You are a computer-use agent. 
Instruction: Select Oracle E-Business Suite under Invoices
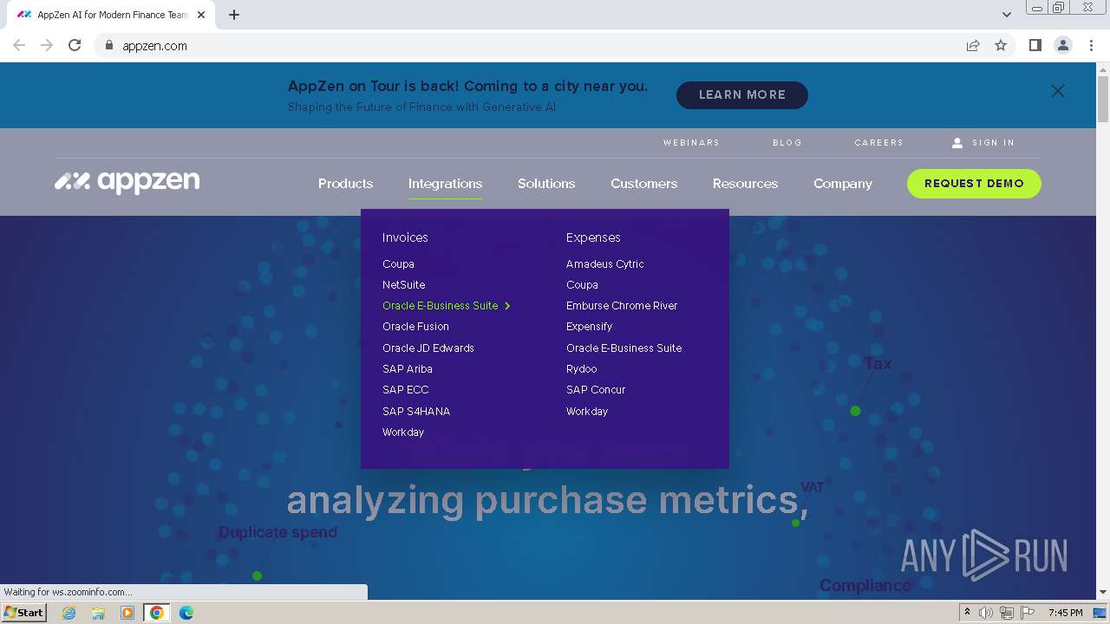[x=441, y=306]
